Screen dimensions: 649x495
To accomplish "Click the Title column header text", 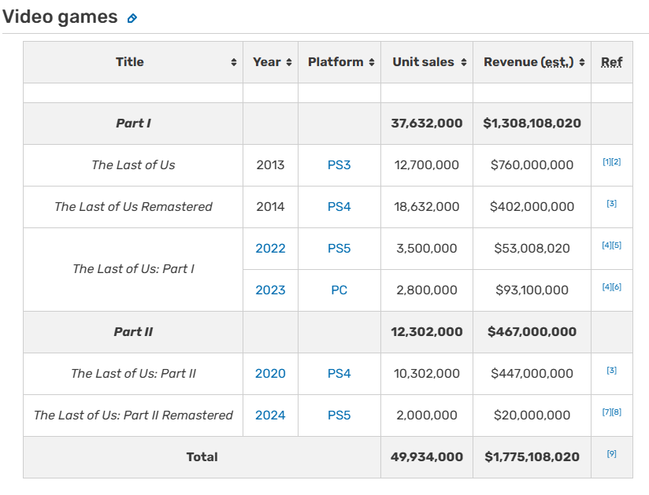I will 129,62.
